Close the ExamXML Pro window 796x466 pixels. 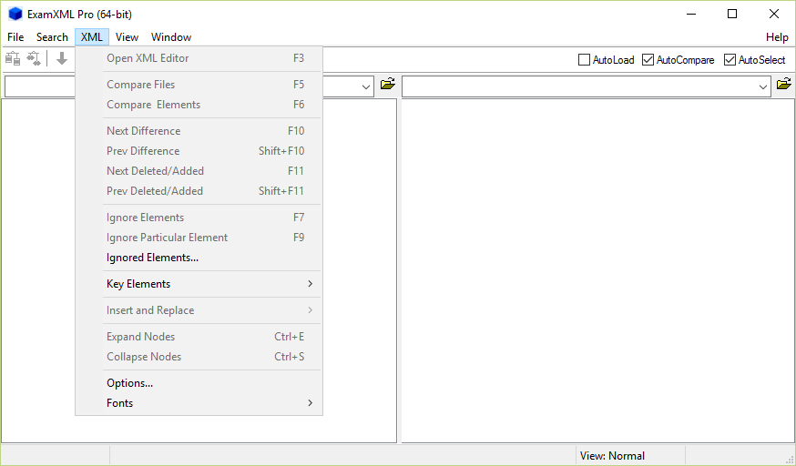point(773,15)
